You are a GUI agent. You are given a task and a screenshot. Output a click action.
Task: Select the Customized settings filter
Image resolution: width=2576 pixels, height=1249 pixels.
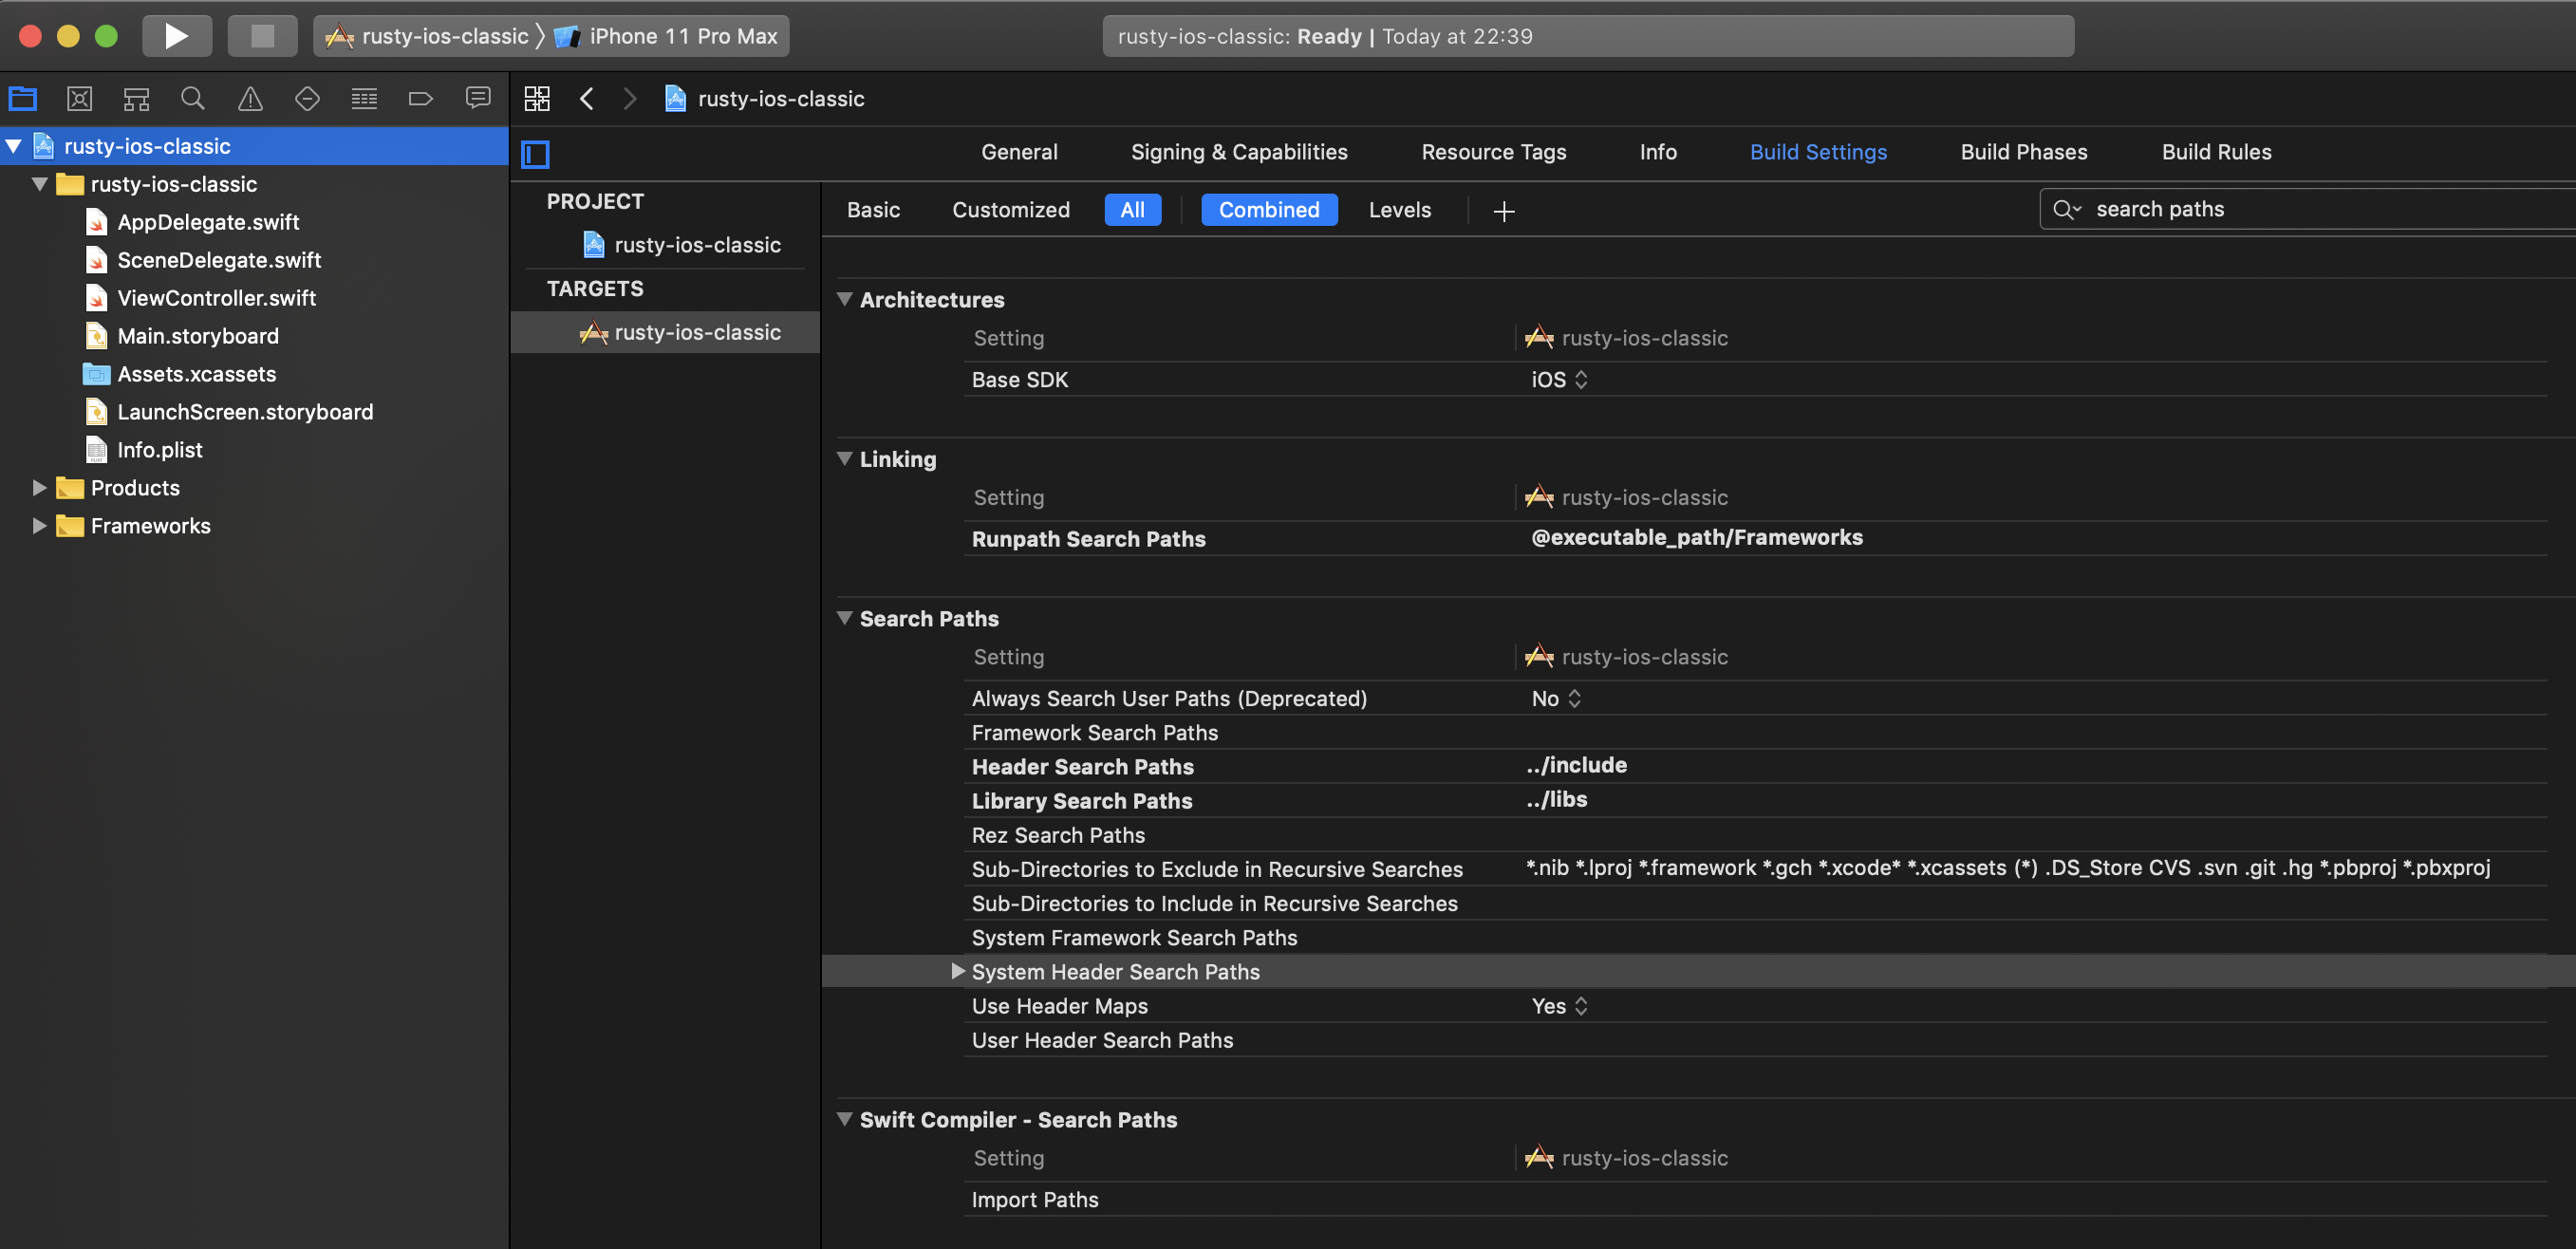[1011, 209]
